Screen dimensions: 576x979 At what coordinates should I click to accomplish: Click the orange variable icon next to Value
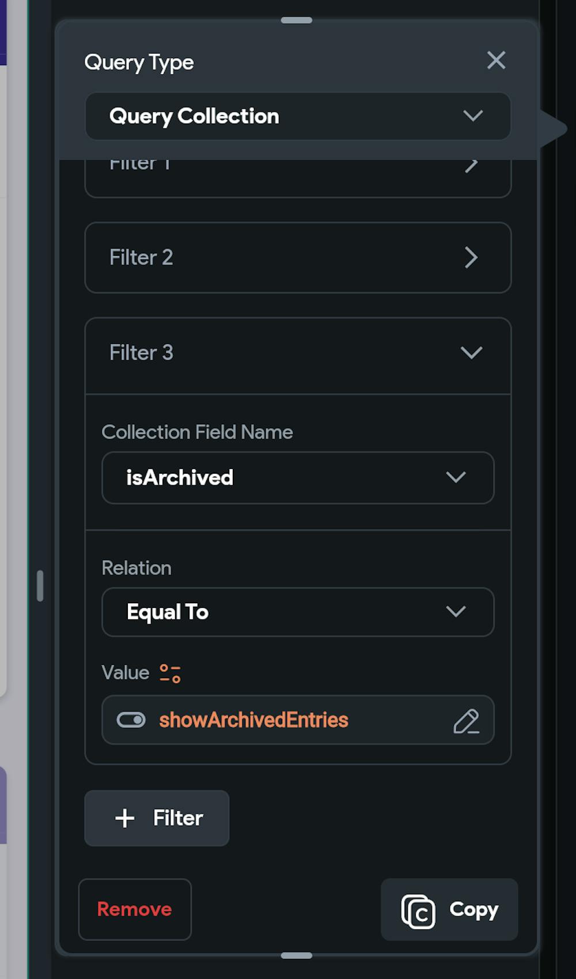(x=169, y=672)
